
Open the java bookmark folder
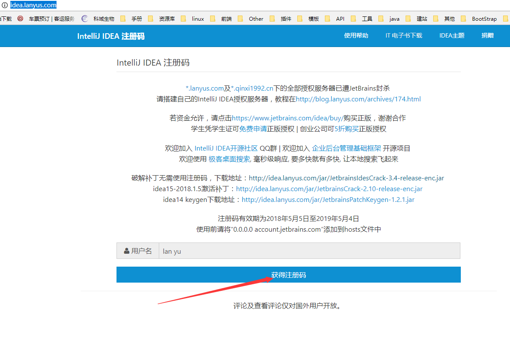(389, 19)
